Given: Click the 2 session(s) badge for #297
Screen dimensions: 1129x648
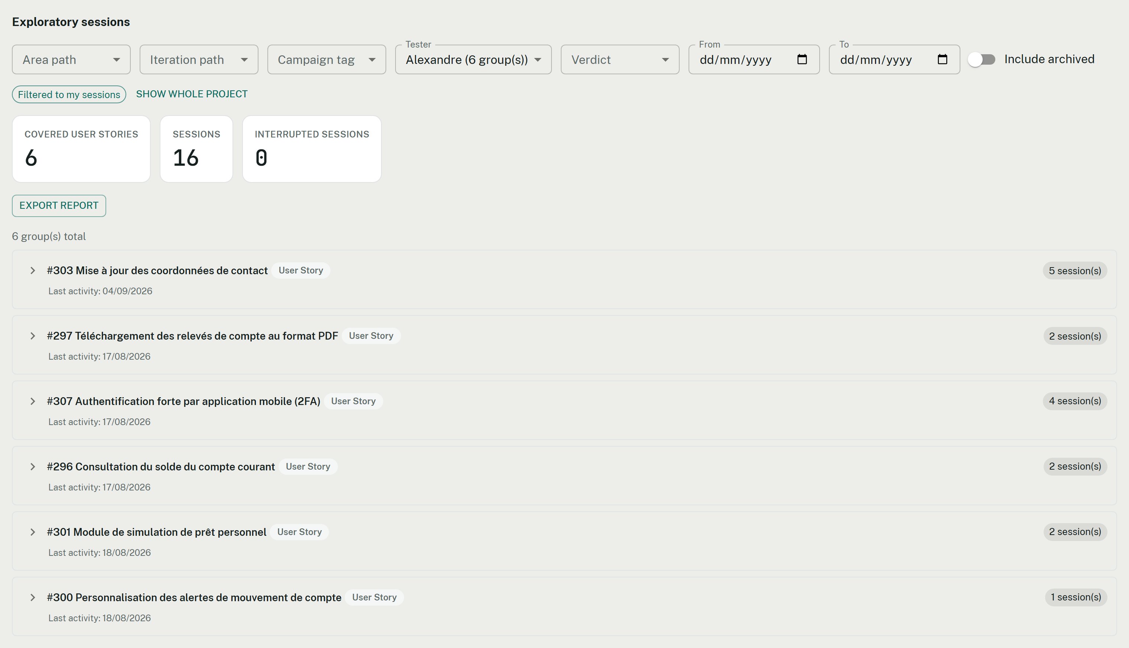Looking at the screenshot, I should coord(1075,336).
